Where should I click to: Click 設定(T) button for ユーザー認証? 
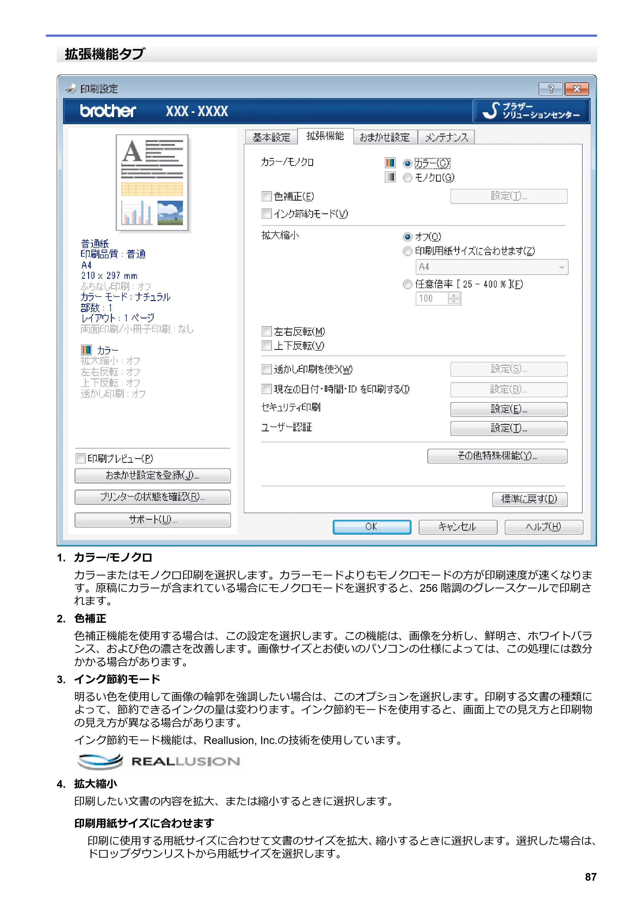coord(509,428)
